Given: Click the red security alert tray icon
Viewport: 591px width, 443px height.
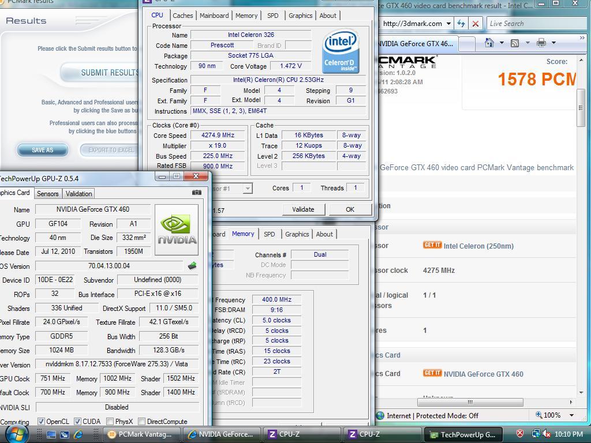Looking at the screenshot, I should (x=520, y=434).
